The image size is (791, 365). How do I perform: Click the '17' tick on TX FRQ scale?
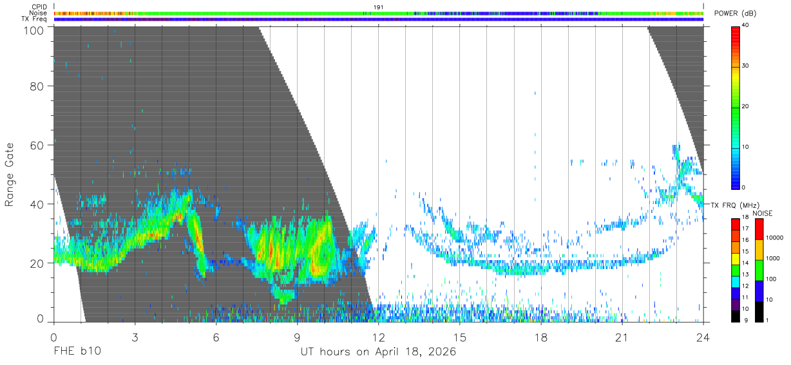tap(746, 229)
